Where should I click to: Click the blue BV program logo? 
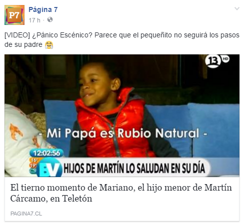click(49, 168)
